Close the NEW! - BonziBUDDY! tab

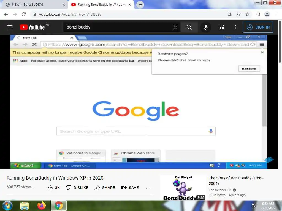[x=64, y=5]
